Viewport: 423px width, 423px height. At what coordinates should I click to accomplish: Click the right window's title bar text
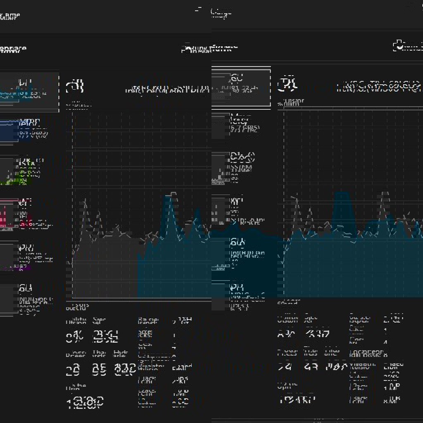221,13
